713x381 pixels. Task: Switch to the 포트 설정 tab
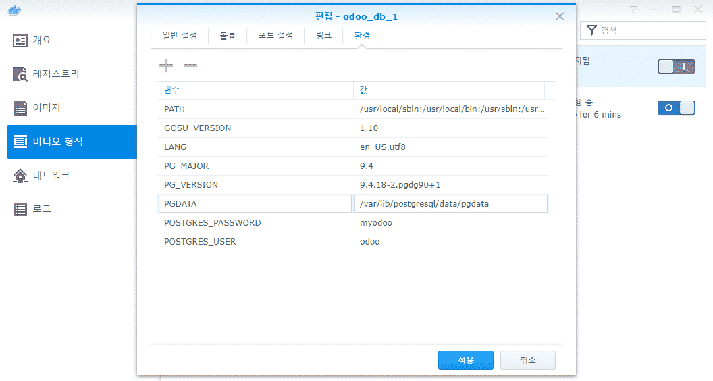(x=275, y=36)
